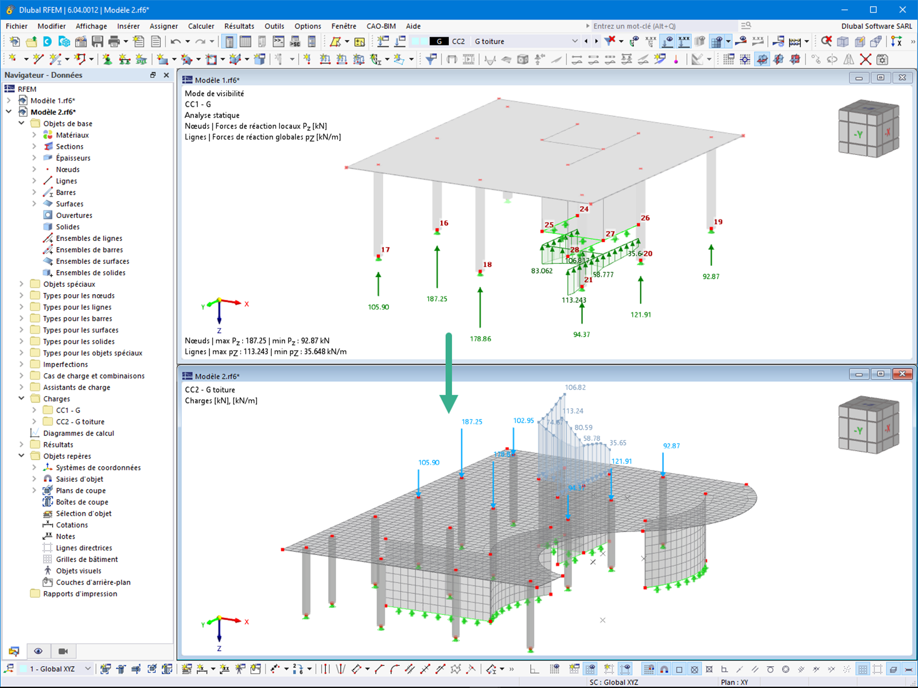Select the new line tool icon

[38, 58]
